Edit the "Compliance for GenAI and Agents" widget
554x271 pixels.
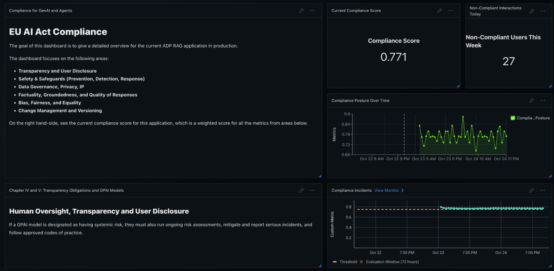pos(301,11)
